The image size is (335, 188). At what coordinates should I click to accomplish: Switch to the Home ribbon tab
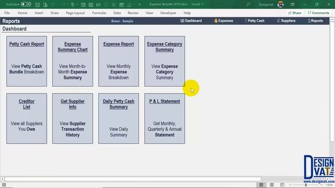tap(23, 13)
